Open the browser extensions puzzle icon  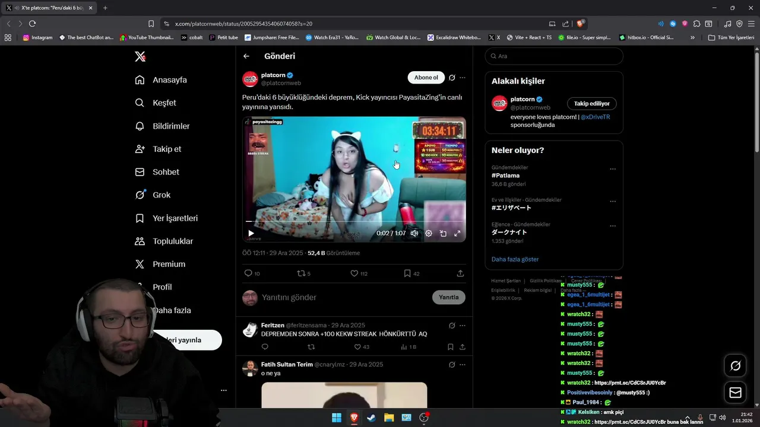coord(696,24)
